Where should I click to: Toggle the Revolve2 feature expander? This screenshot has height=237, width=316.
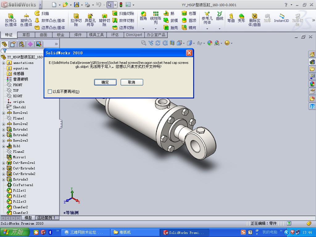pyautogui.click(x=4, y=124)
